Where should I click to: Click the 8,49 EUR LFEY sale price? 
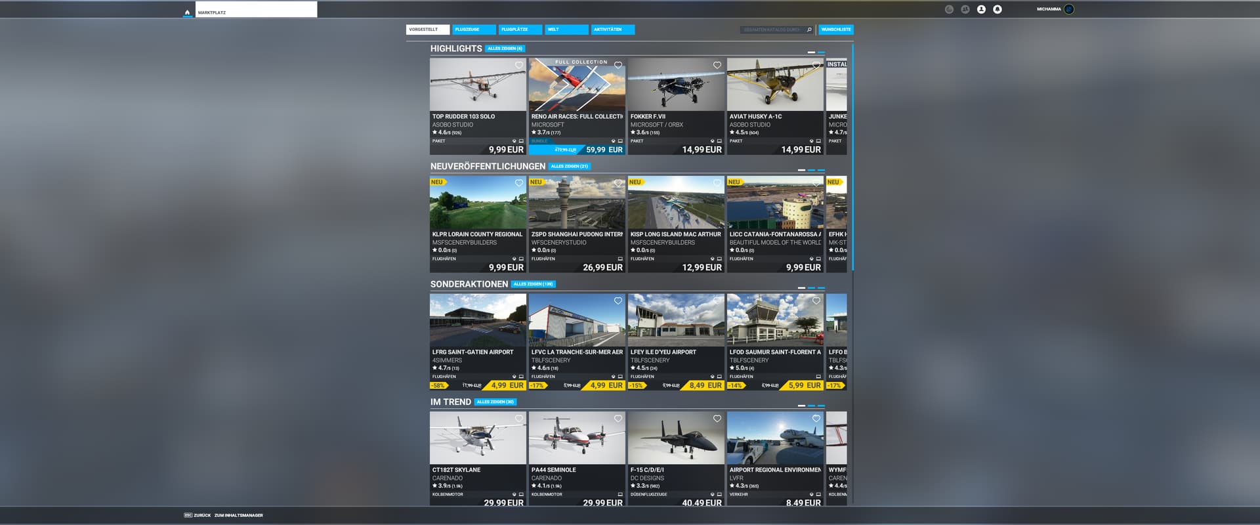705,385
